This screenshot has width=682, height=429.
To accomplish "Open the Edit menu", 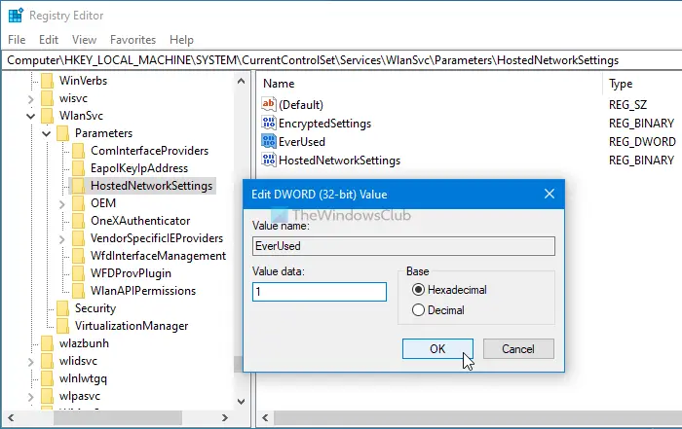I will click(x=49, y=40).
